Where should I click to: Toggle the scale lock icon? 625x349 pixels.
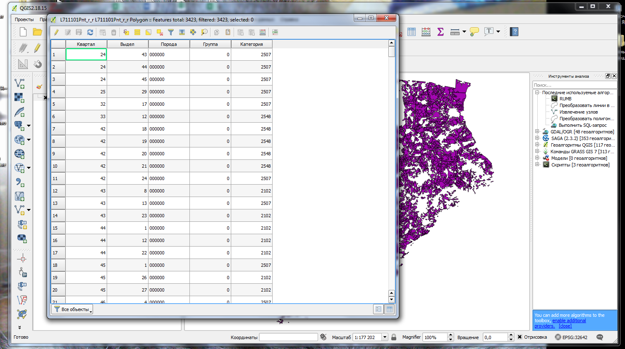[394, 337]
